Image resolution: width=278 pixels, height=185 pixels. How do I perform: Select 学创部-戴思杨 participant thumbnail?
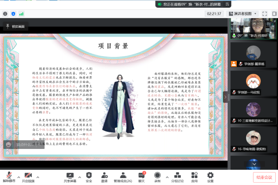pos(253,64)
